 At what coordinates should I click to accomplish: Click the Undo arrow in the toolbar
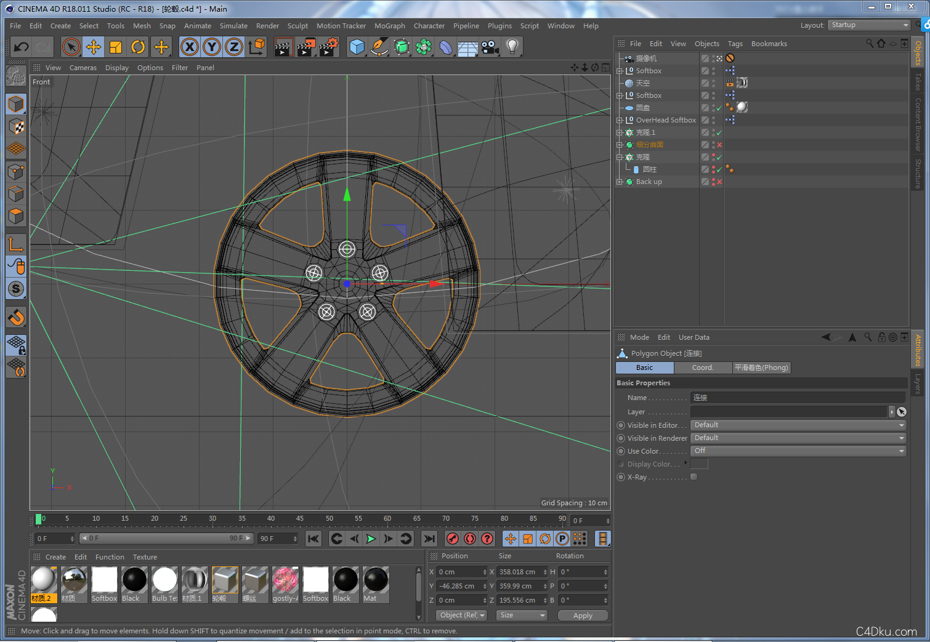tap(22, 47)
